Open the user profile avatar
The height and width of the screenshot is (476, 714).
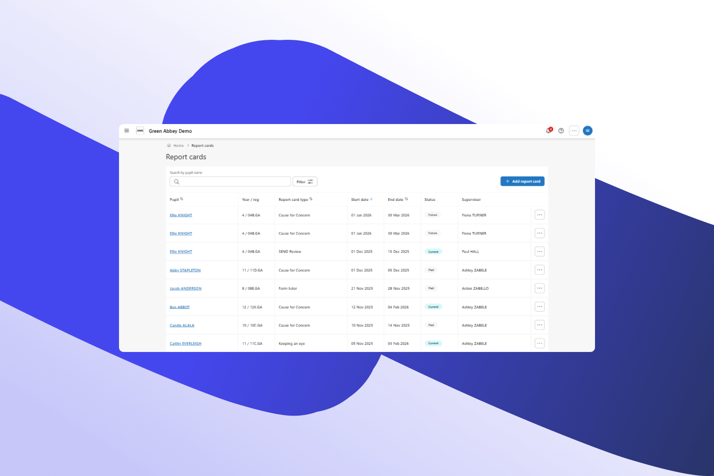tap(588, 131)
